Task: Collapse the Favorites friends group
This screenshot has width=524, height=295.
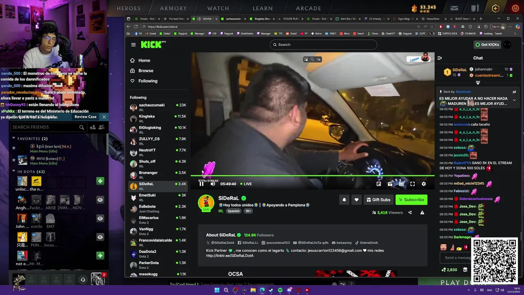Action: [14, 138]
